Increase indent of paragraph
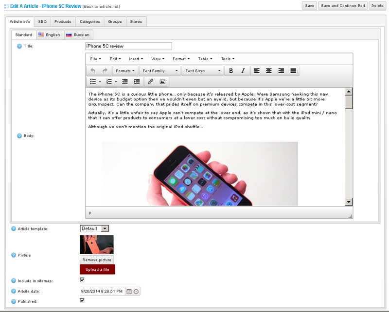 coord(137,82)
